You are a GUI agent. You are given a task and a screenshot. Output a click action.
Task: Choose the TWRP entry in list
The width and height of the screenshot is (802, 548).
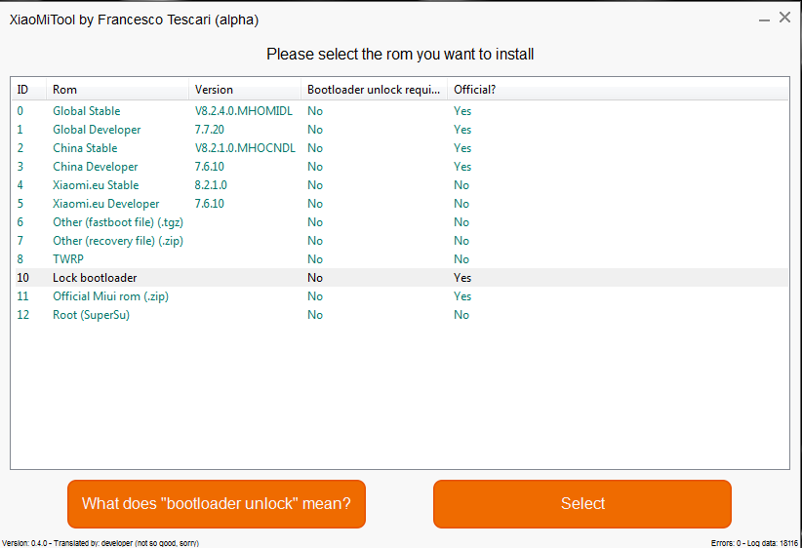click(x=69, y=259)
